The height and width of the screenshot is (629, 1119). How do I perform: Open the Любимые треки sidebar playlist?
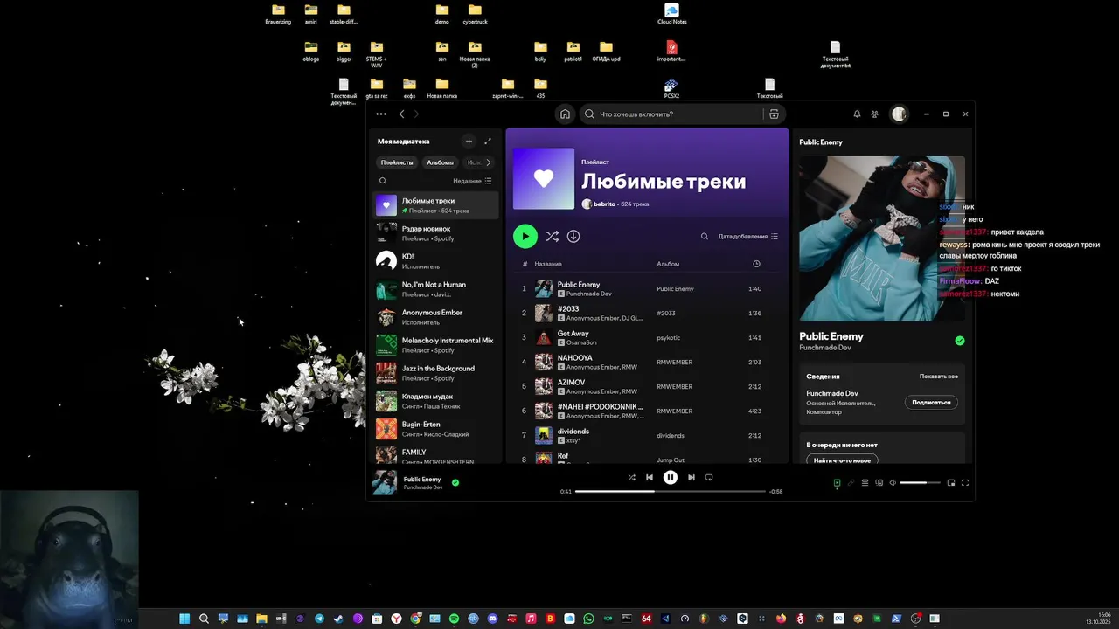click(x=436, y=205)
